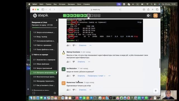Open sidebar settings gear icon
Screen dimensions: 179x101
(x=55, y=93)
